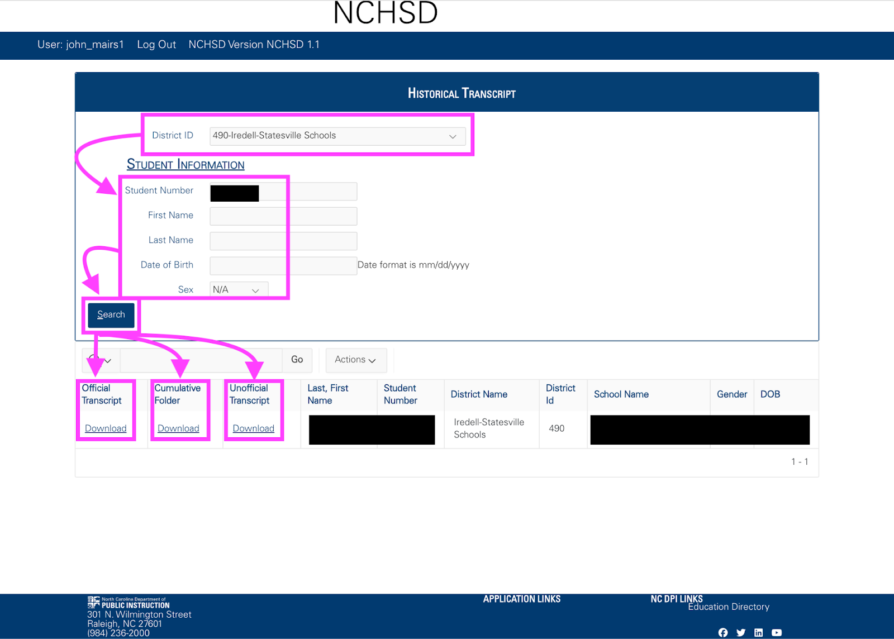Open NC DPI's Facebook page icon
894x639 pixels.
tap(723, 632)
